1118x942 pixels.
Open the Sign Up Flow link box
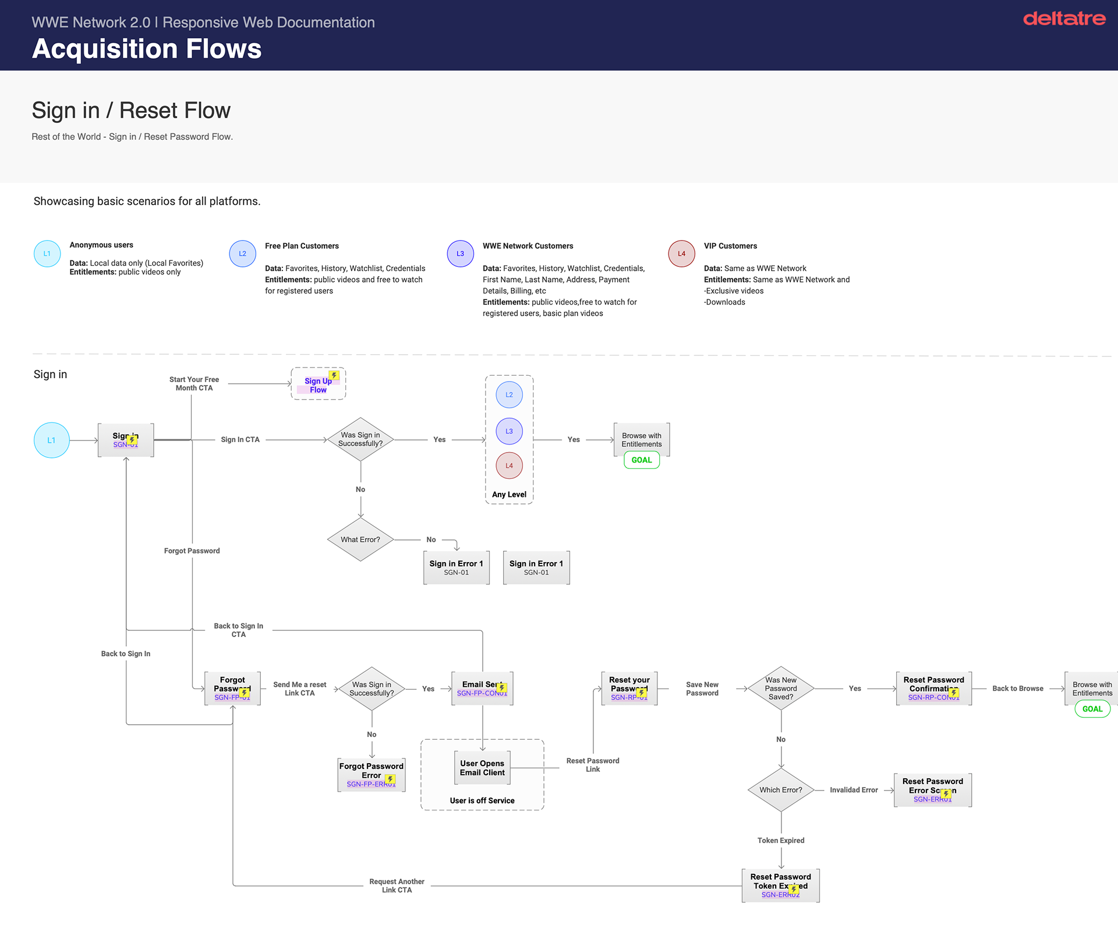pos(319,384)
